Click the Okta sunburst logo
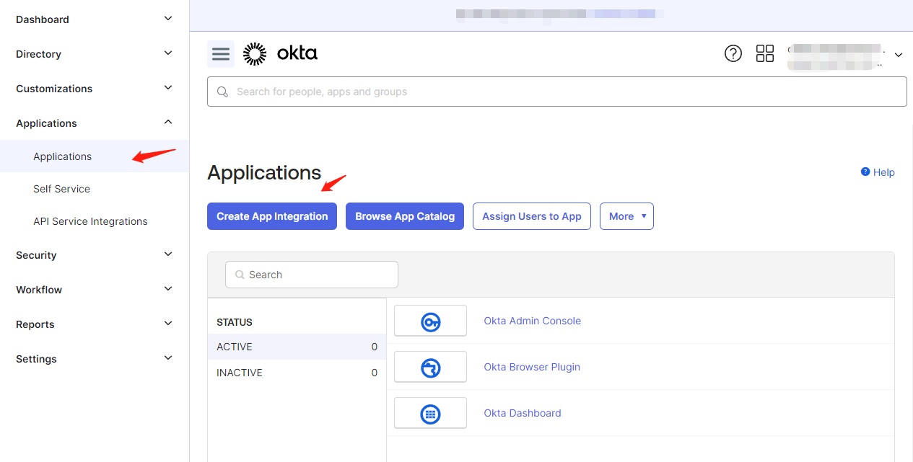This screenshot has width=913, height=462. point(255,54)
